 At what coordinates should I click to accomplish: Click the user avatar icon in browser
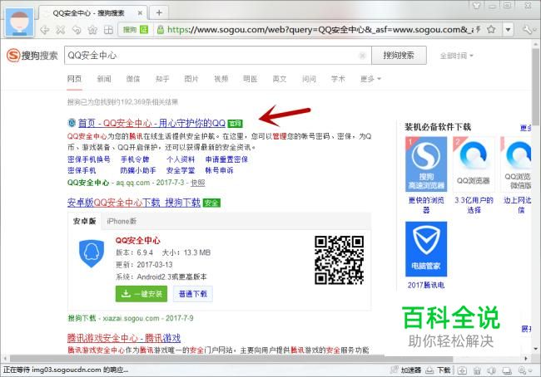click(x=20, y=22)
